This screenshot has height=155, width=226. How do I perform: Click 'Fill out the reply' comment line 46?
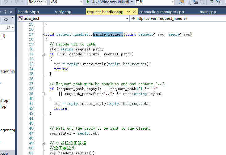pos(100,128)
